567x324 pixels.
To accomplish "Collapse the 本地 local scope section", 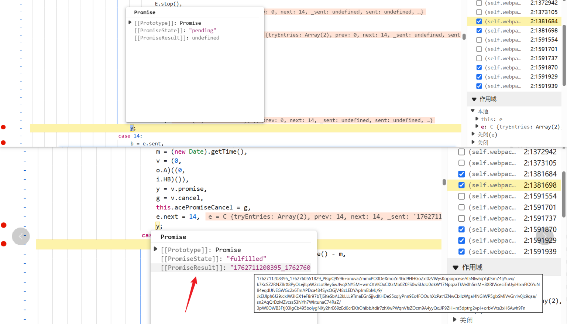I will tap(473, 111).
